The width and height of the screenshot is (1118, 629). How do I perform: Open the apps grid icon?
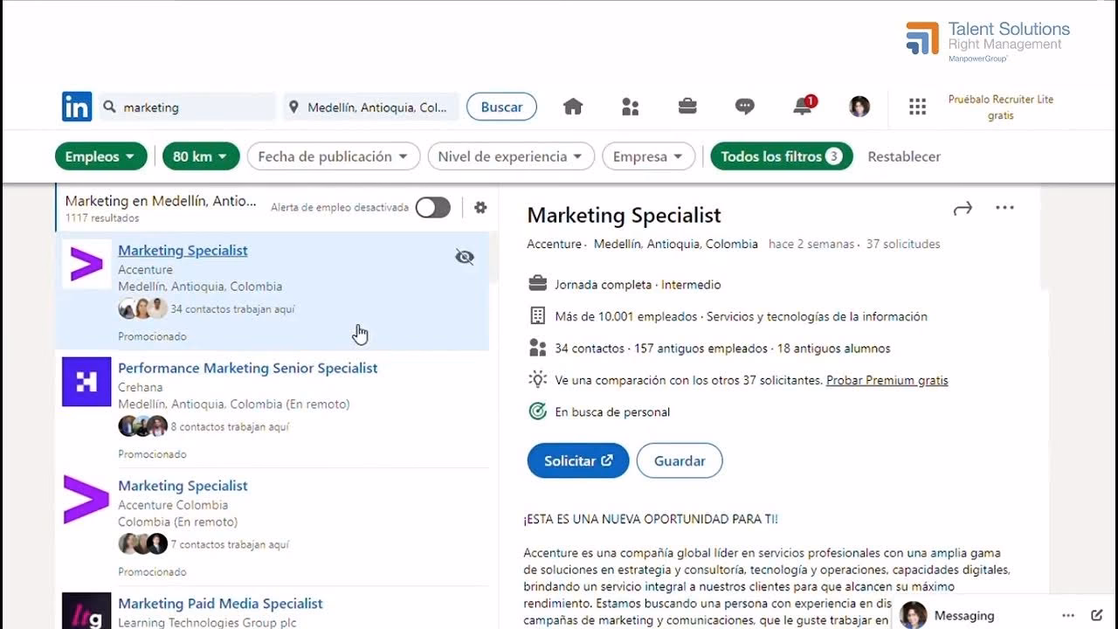[916, 106]
